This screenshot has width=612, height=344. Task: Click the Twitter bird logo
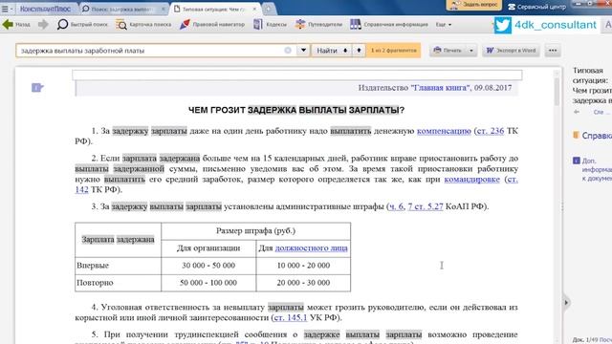click(503, 26)
